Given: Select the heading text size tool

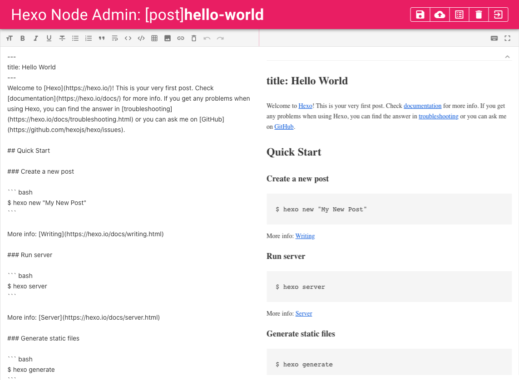Looking at the screenshot, I should pos(9,39).
